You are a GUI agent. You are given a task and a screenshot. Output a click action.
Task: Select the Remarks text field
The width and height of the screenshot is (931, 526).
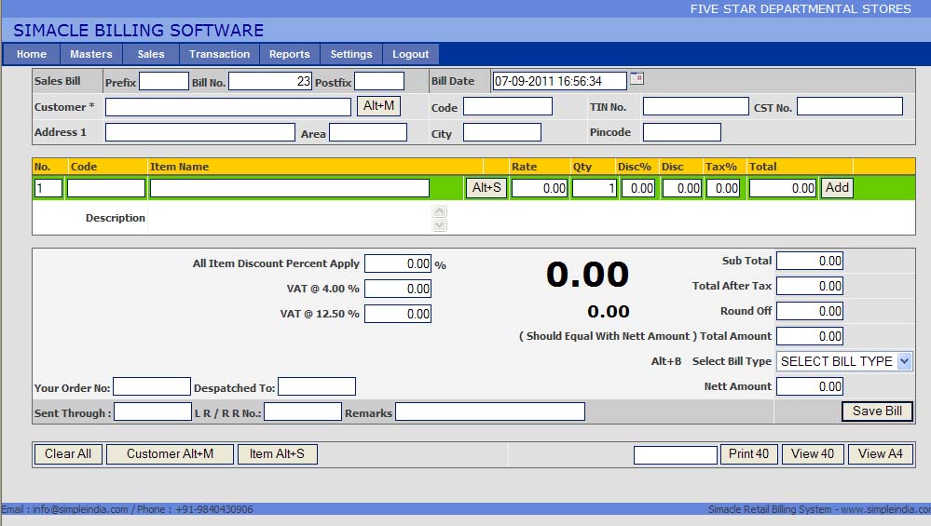(x=490, y=411)
